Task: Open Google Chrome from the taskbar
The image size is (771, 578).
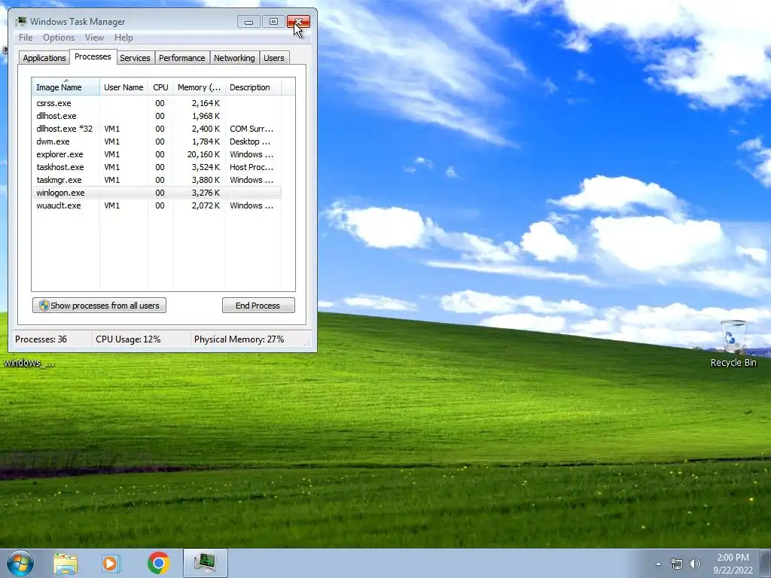Action: pos(158,563)
